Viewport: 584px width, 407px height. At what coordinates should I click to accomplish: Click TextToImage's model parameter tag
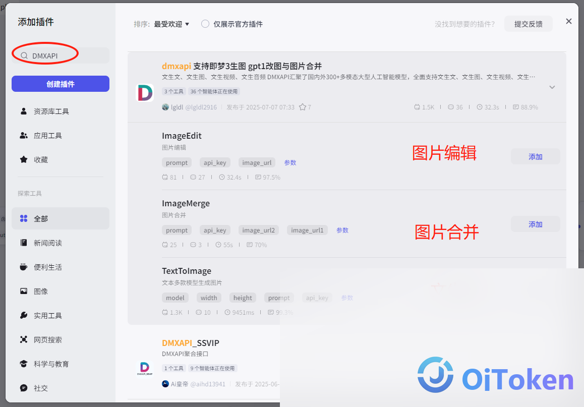pyautogui.click(x=175, y=298)
